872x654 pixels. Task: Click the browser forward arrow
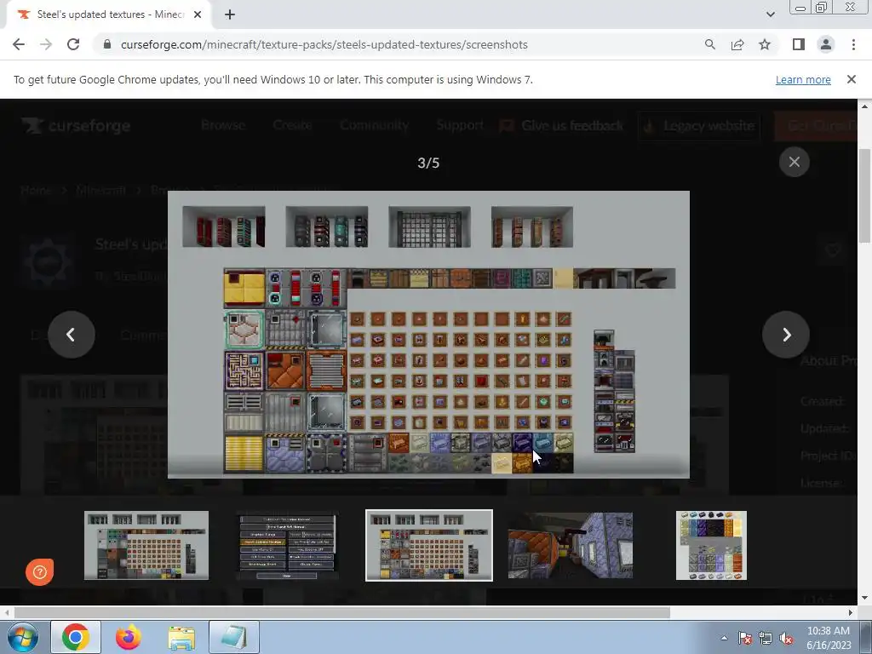[x=46, y=44]
